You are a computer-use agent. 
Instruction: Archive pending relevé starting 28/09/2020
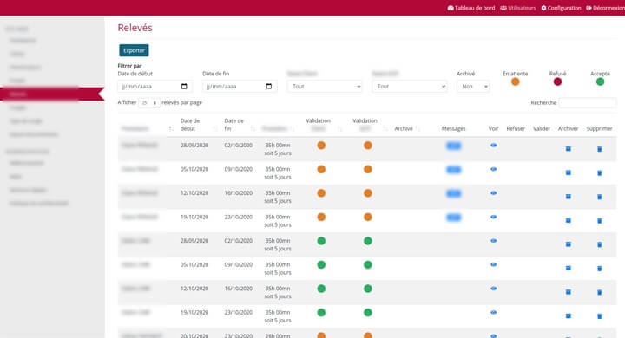tap(569, 149)
